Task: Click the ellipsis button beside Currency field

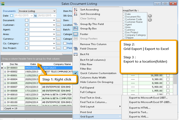Action: (x=59, y=39)
